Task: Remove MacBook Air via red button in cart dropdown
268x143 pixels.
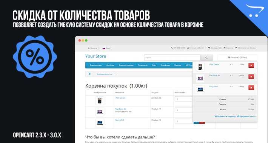Action: click(x=251, y=76)
